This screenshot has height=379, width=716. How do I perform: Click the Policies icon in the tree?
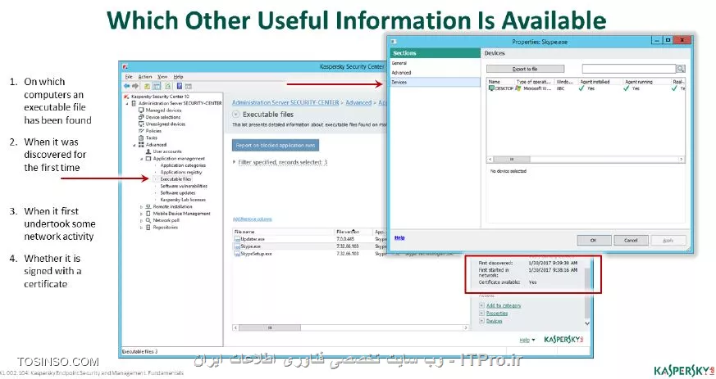pos(141,131)
